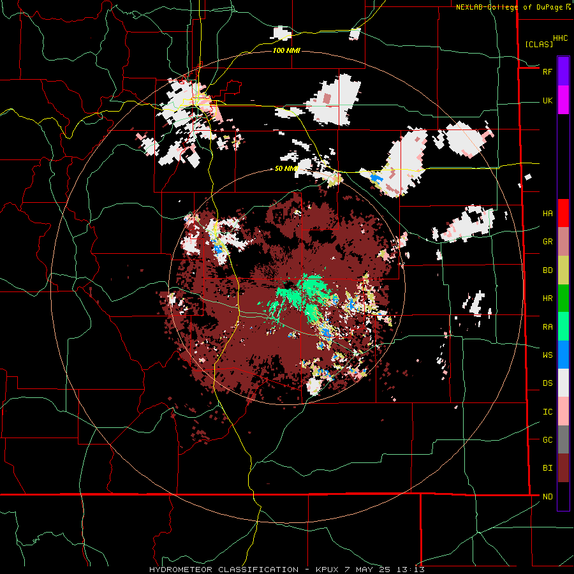Click the 13:13 timestamp
574x574 pixels.
413,570
